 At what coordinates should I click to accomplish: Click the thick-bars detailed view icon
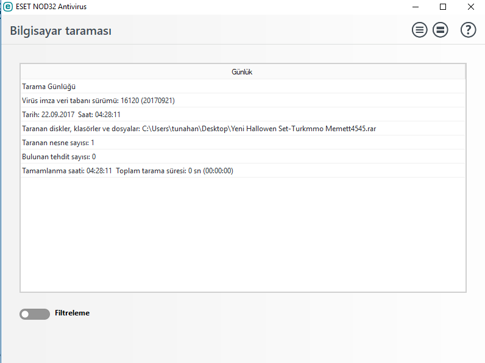[440, 30]
